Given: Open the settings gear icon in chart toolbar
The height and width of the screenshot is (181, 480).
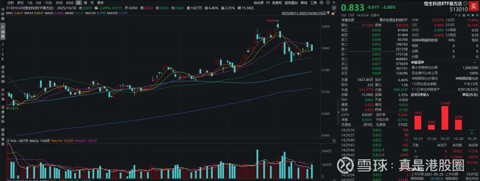Looking at the screenshot, I should pos(321,3).
